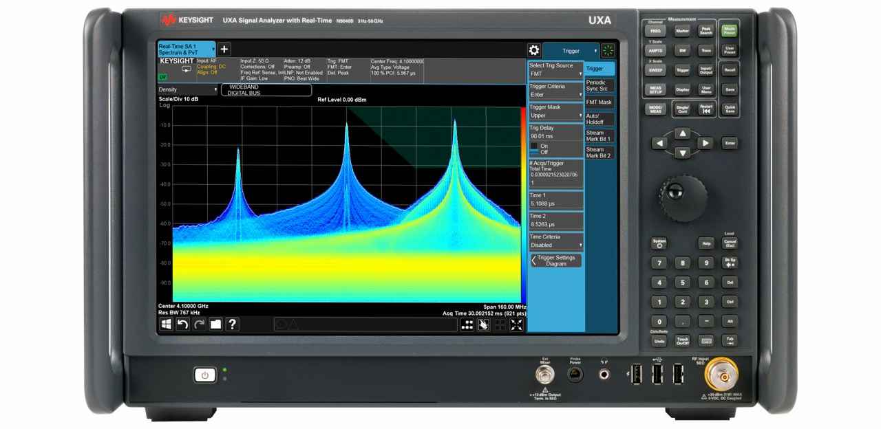Click the Restart hardkey
The height and width of the screenshot is (429, 881).
(705, 109)
